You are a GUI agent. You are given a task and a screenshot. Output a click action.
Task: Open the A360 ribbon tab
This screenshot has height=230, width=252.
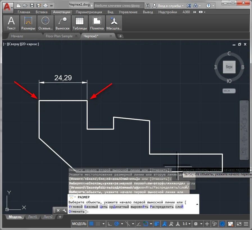click(186, 12)
